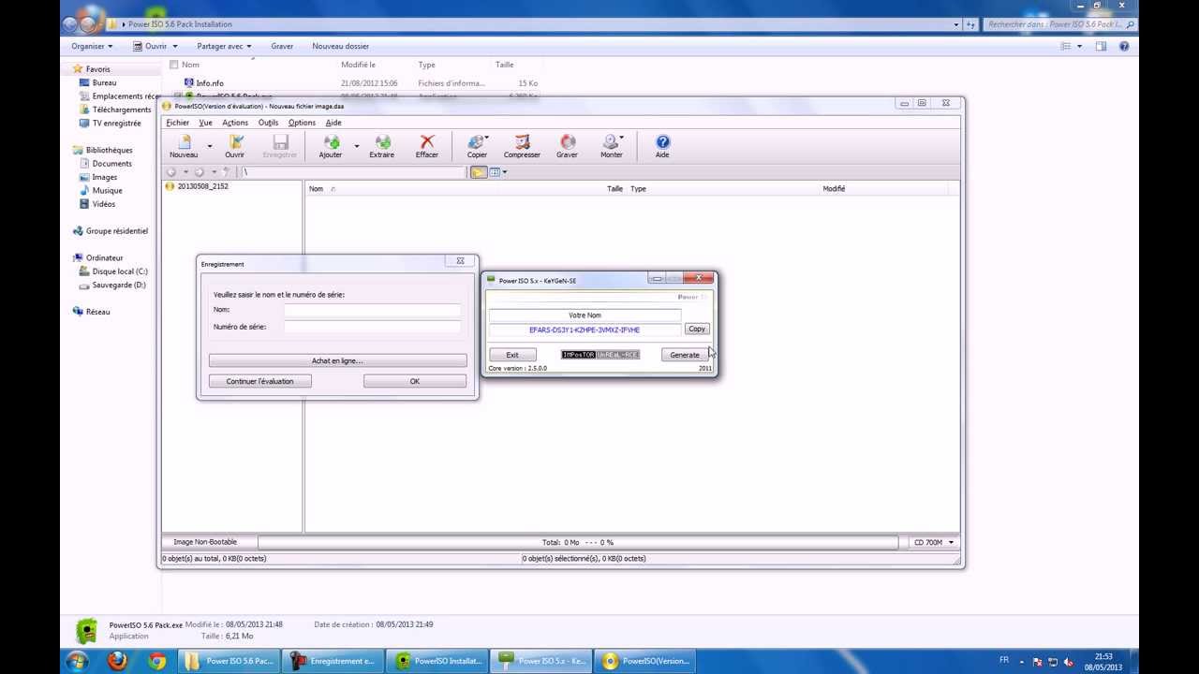This screenshot has width=1199, height=674.
Task: Tick the select-all checkbox beside Nom header
Action: [x=173, y=65]
